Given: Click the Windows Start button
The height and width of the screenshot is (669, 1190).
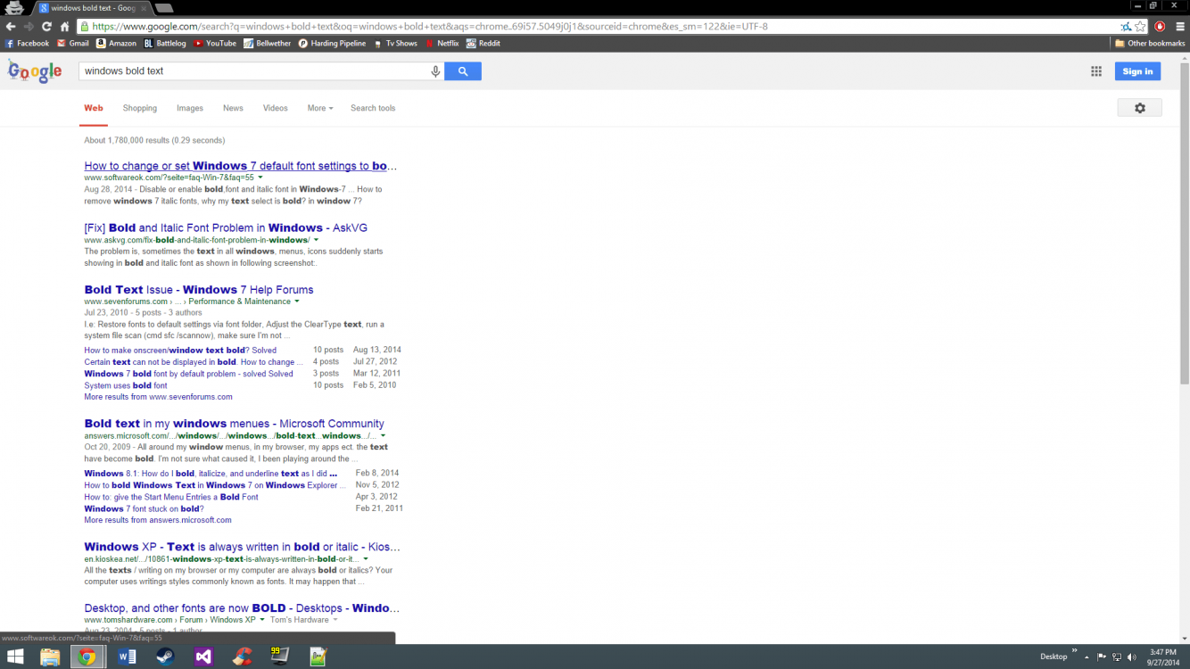Looking at the screenshot, I should [15, 657].
